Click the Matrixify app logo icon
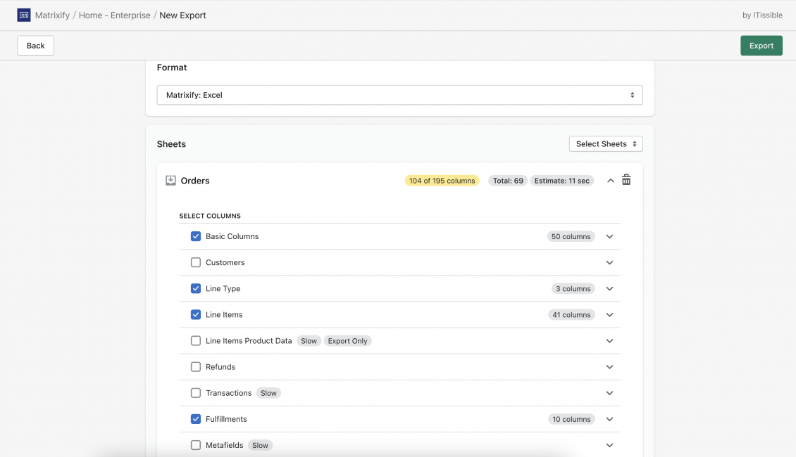Screen dimensions: 796x457 click(23, 15)
